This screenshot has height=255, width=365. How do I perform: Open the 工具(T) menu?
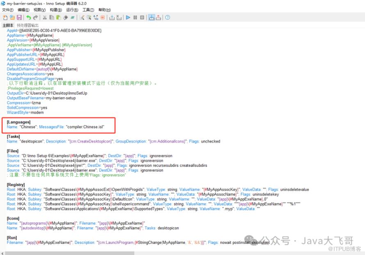point(88,10)
